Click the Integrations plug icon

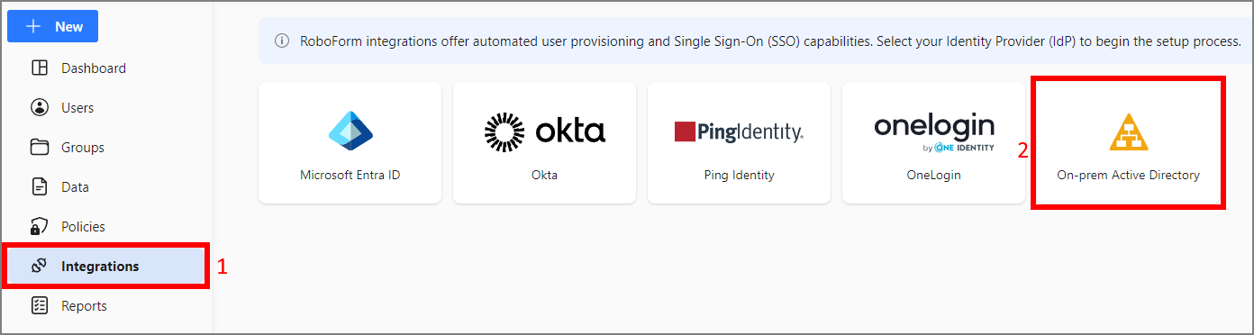39,266
